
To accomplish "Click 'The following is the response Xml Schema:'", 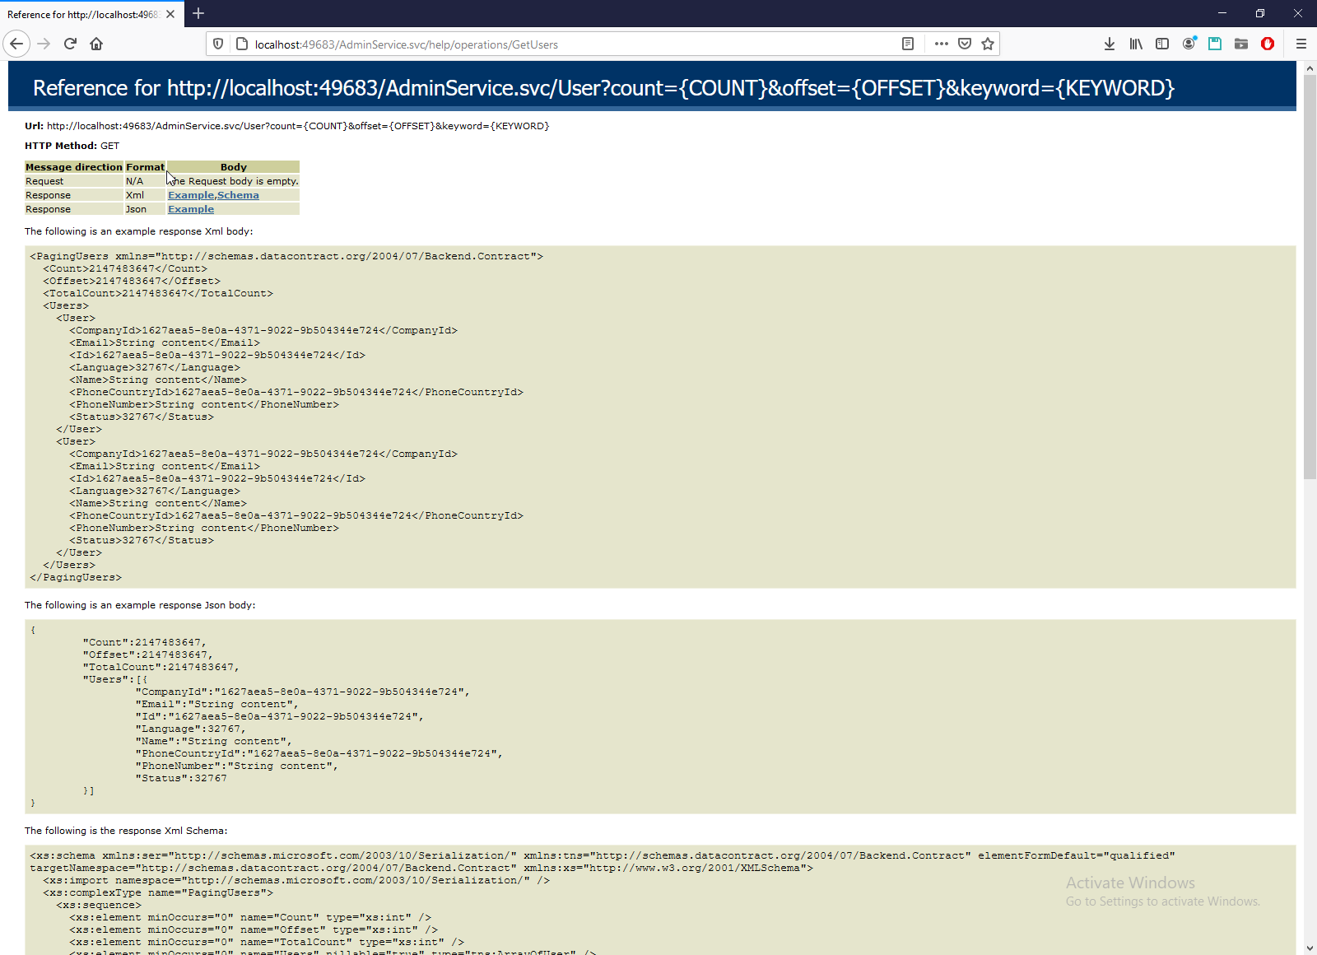I will [x=126, y=831].
